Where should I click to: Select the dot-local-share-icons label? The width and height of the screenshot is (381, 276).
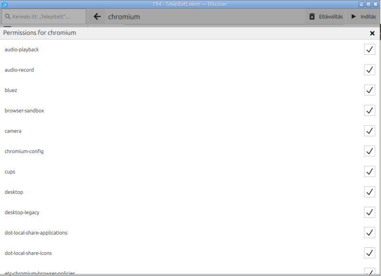pyautogui.click(x=28, y=253)
